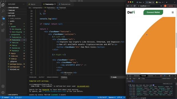
Task: Switch to DevTools Elements tab
Action: (x=136, y=76)
